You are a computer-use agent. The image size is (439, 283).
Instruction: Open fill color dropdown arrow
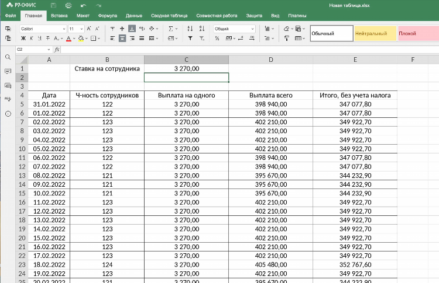click(x=87, y=39)
